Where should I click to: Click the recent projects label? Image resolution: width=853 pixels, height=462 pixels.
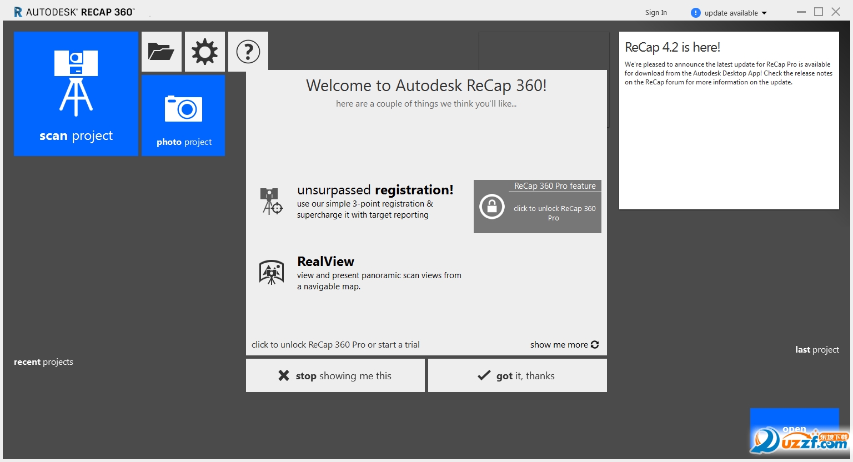point(43,362)
